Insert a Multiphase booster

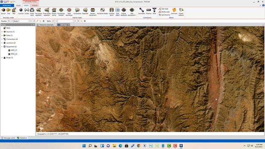coord(61,12)
